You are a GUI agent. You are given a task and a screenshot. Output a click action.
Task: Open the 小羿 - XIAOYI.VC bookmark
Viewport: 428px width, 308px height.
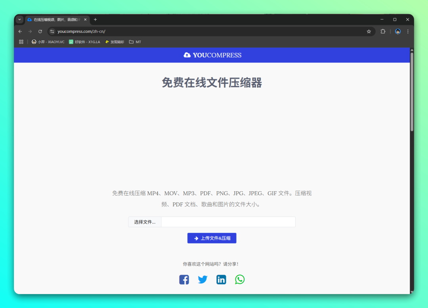coord(48,42)
